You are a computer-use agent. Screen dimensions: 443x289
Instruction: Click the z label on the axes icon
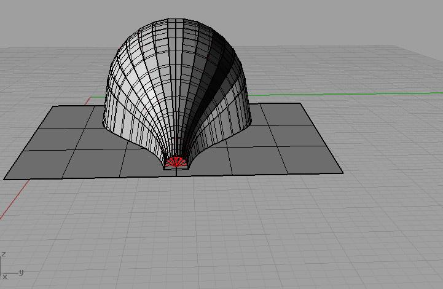[x=4, y=254]
